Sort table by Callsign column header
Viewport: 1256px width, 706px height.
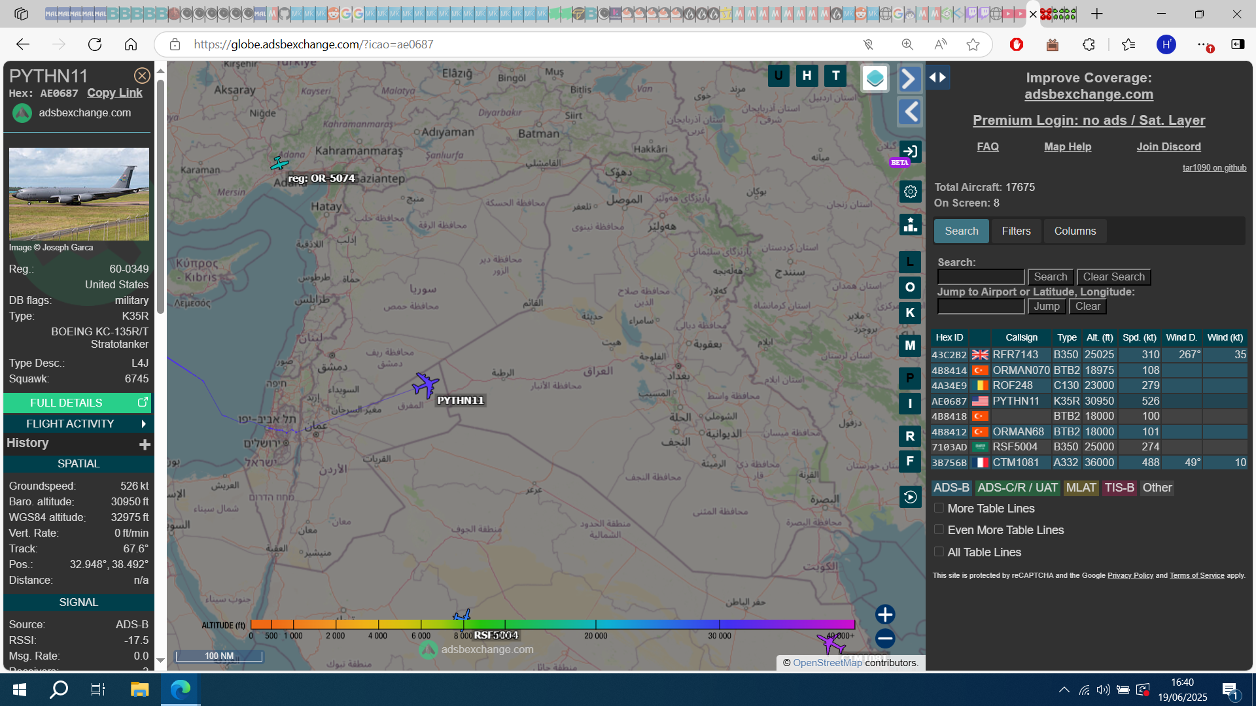[1021, 338]
